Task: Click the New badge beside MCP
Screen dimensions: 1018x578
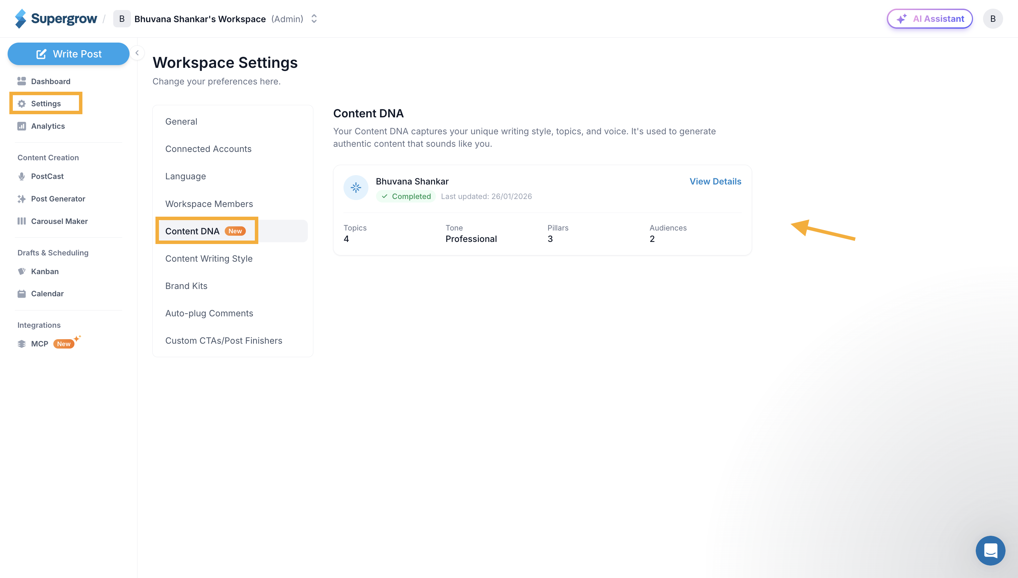Action: tap(63, 344)
